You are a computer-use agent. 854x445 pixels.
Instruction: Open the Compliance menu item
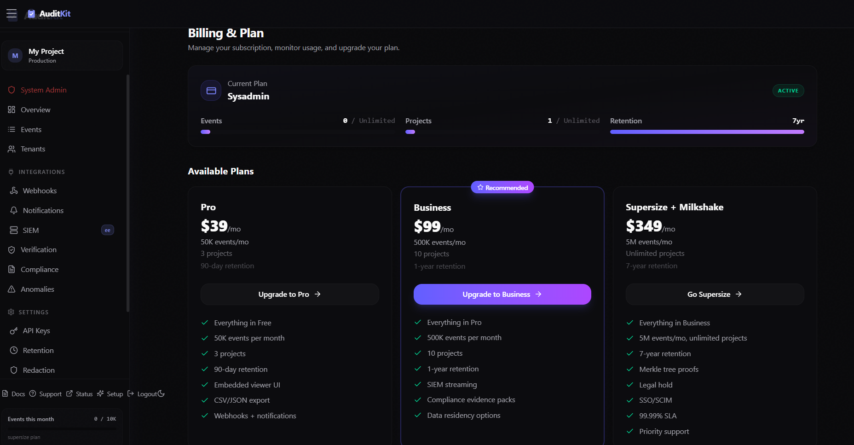tap(40, 270)
